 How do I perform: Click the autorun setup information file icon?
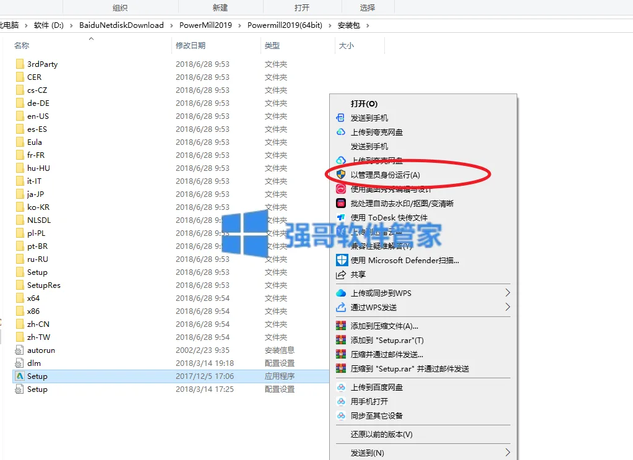[x=19, y=350]
